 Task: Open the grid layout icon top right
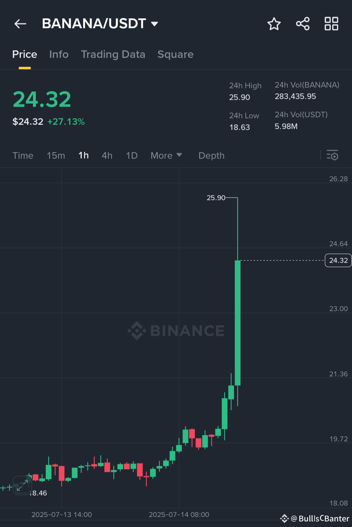(x=331, y=23)
